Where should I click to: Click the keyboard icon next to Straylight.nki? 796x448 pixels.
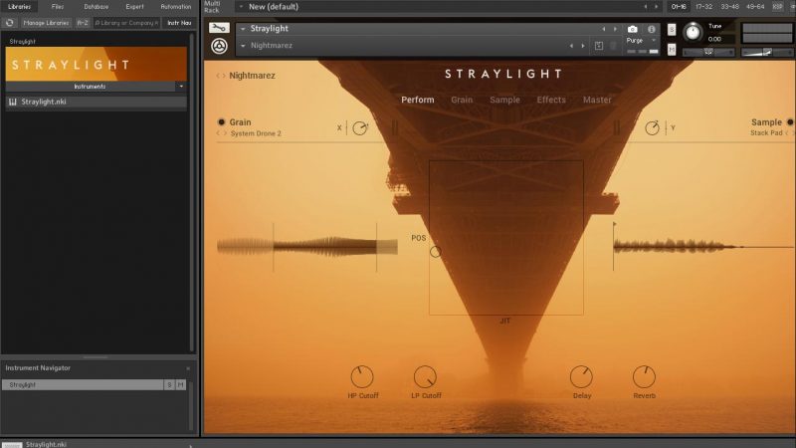click(x=13, y=102)
